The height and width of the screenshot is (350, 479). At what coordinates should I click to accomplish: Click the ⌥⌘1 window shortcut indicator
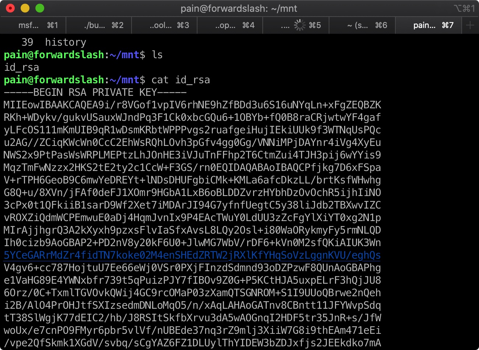464,8
